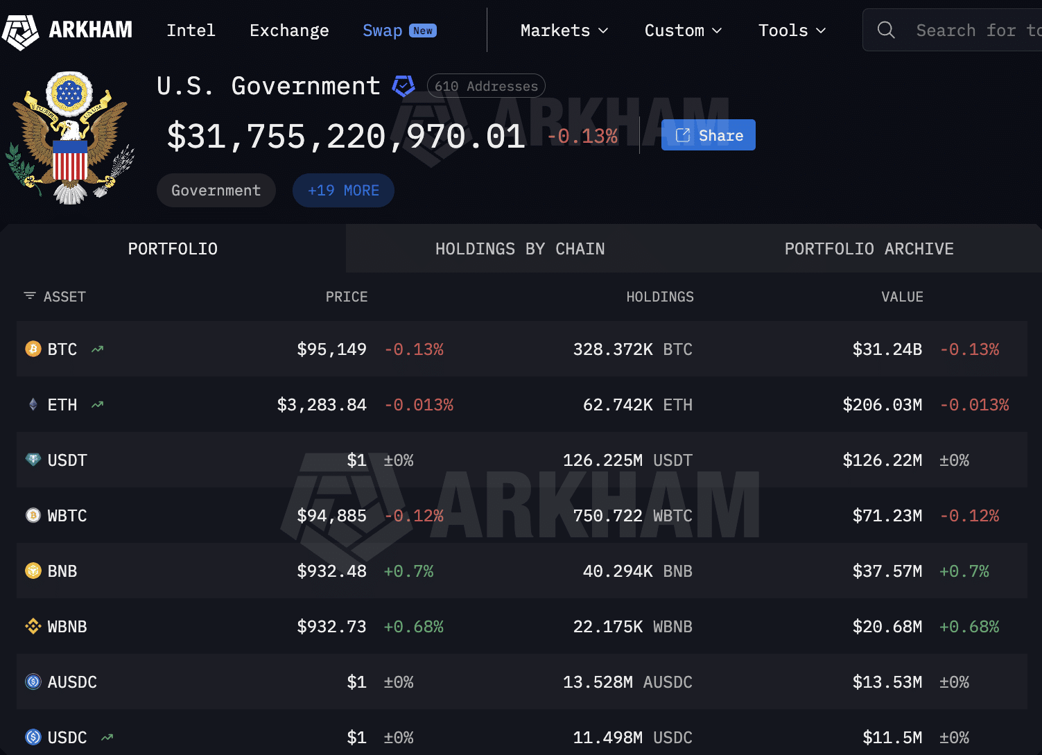Click the USDT token icon
Screen dimensions: 1042x755
coord(33,460)
